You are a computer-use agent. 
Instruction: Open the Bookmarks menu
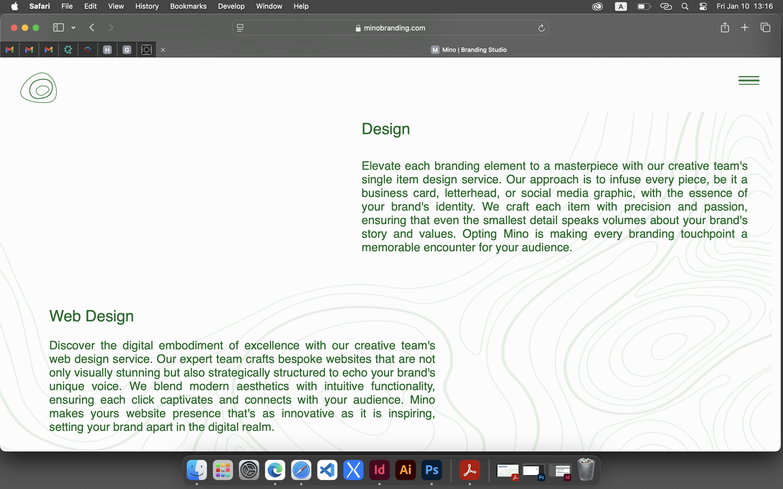(x=188, y=6)
